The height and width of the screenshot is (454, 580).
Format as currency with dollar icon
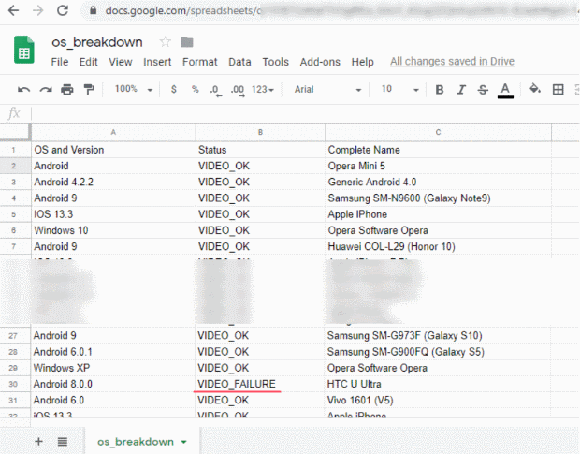(x=174, y=89)
